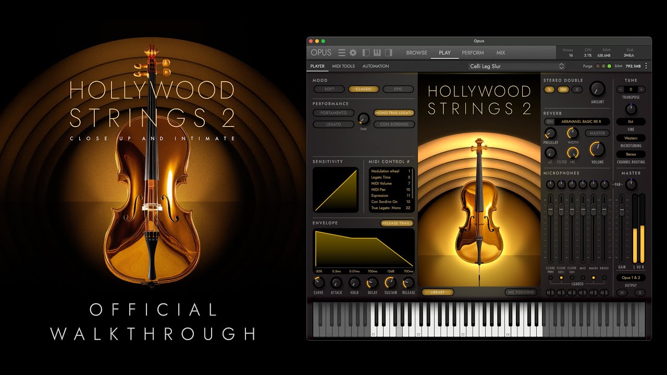
Task: Toggle CON SORDINO
Action: (x=394, y=124)
